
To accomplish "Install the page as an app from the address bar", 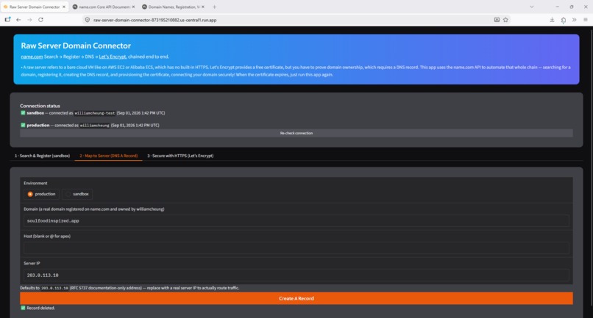I will (x=497, y=20).
